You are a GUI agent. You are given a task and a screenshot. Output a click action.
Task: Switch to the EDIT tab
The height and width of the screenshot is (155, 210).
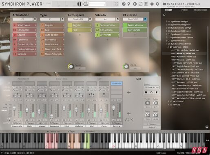(100, 79)
